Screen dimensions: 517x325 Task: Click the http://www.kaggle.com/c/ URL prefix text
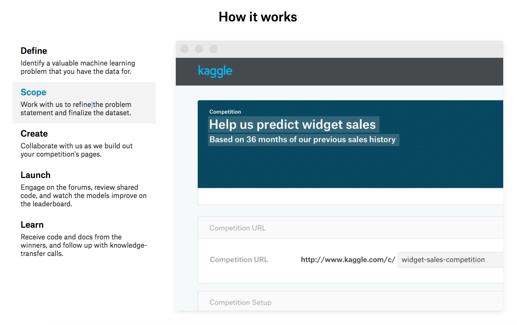tap(348, 260)
